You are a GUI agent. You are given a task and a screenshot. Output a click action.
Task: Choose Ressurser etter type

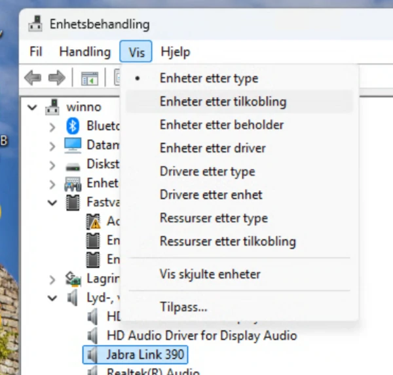240,218
